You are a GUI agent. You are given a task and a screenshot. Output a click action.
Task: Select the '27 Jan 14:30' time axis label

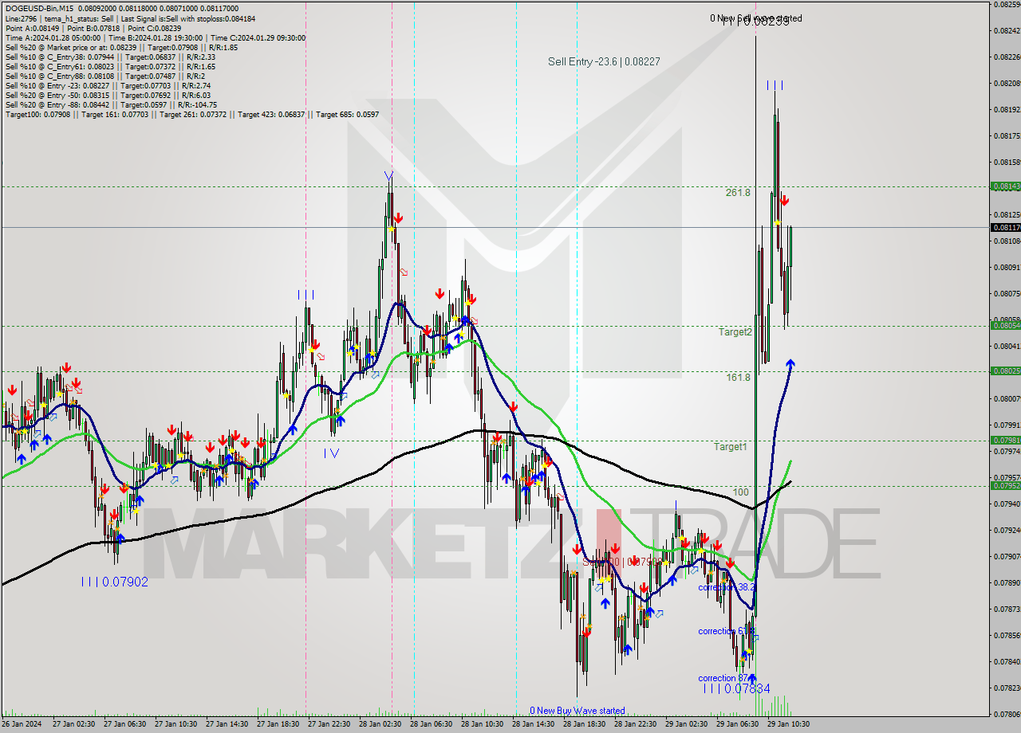pos(227,724)
